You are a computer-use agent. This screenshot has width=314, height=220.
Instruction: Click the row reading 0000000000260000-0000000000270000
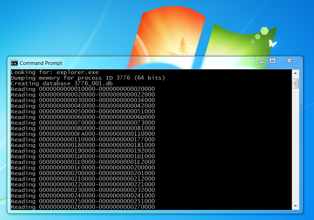coord(83,207)
